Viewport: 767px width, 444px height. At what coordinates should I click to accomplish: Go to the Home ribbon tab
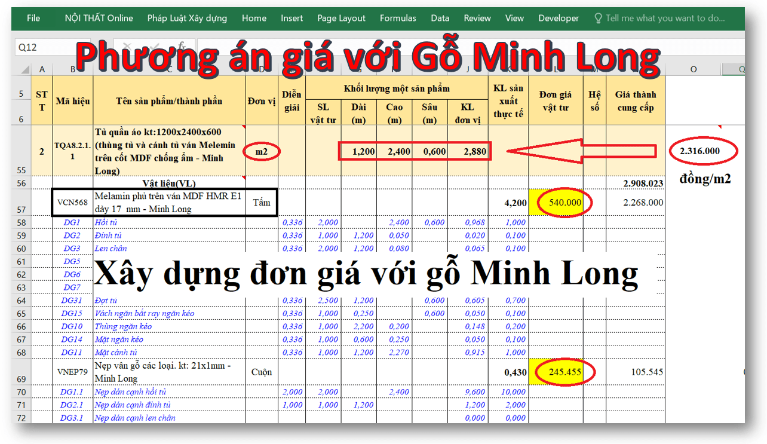tap(254, 18)
